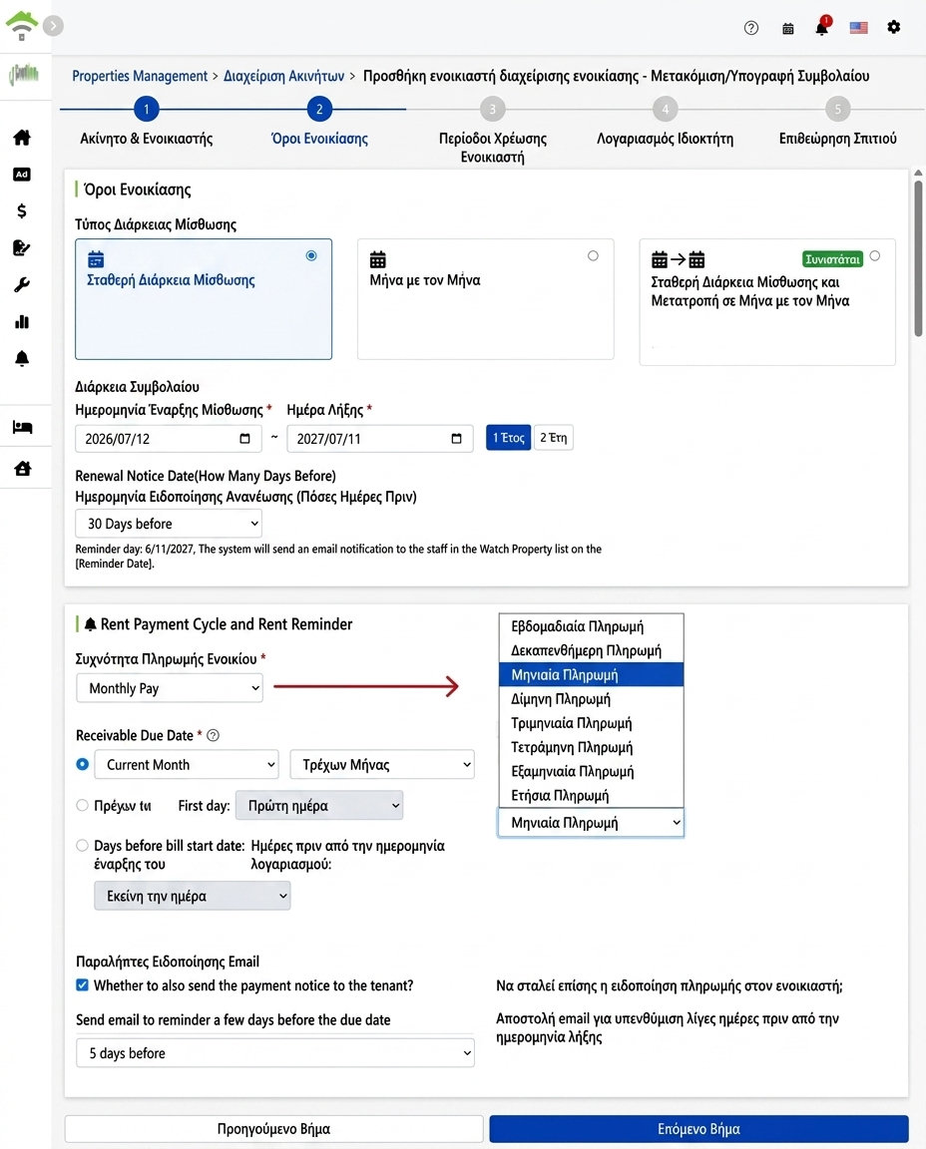
Task: Open the bed icon in sidebar
Action: (22, 427)
